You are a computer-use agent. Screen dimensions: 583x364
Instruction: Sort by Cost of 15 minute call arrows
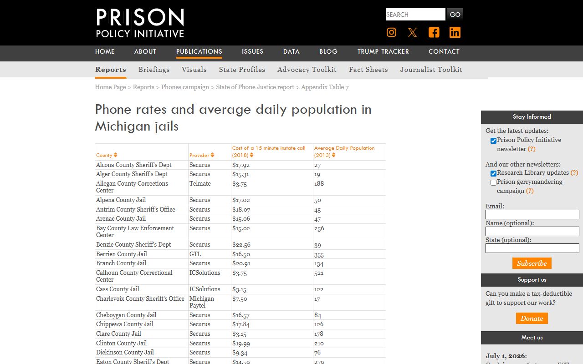[x=251, y=155]
